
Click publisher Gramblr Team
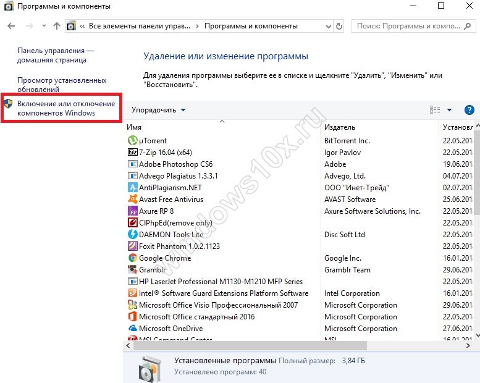[347, 270]
